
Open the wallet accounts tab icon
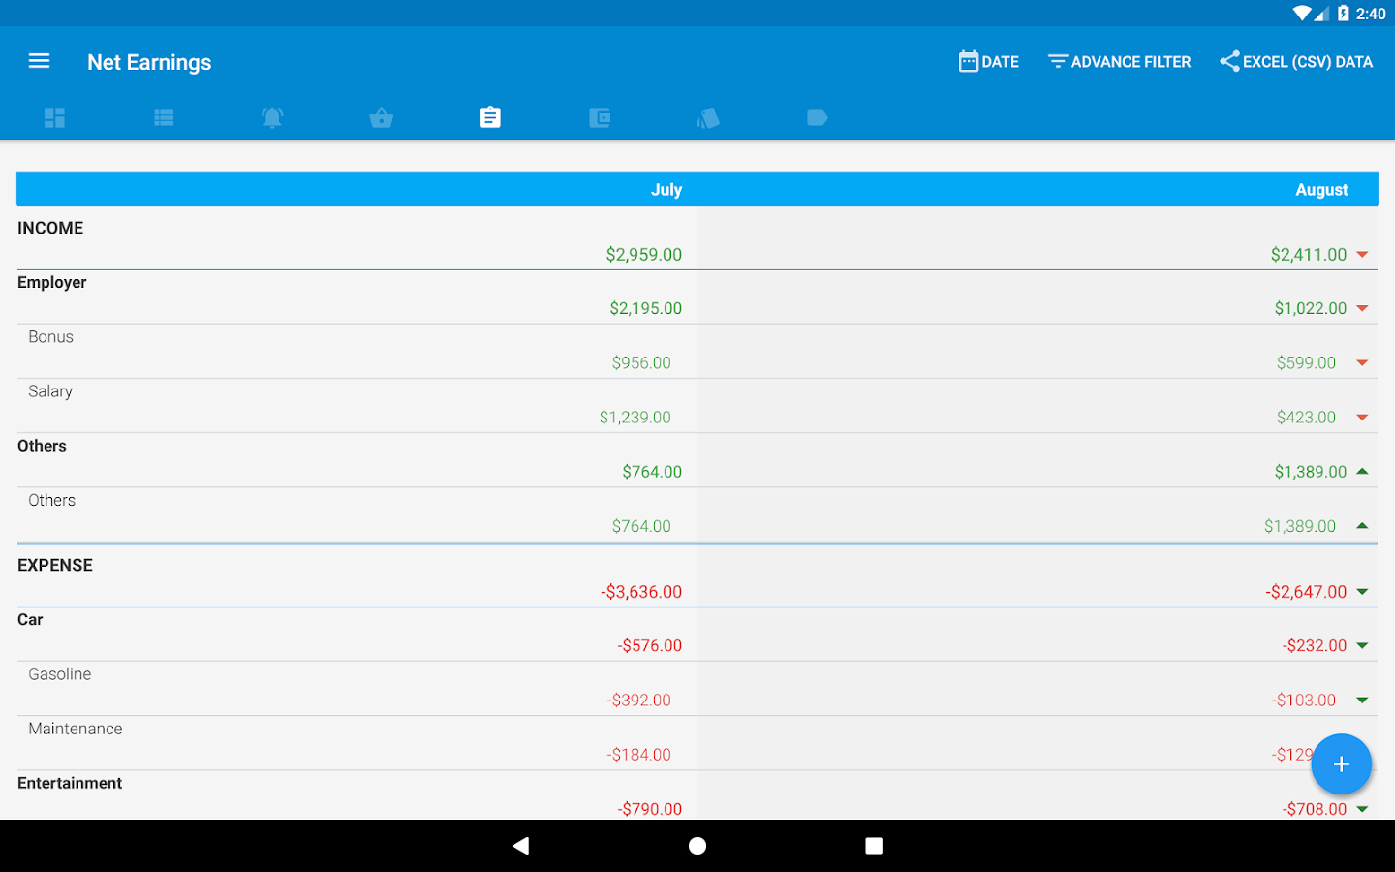(x=600, y=117)
